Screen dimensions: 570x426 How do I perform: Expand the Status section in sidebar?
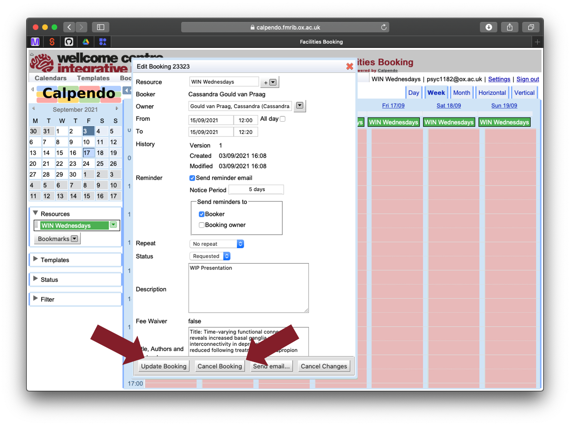[36, 279]
